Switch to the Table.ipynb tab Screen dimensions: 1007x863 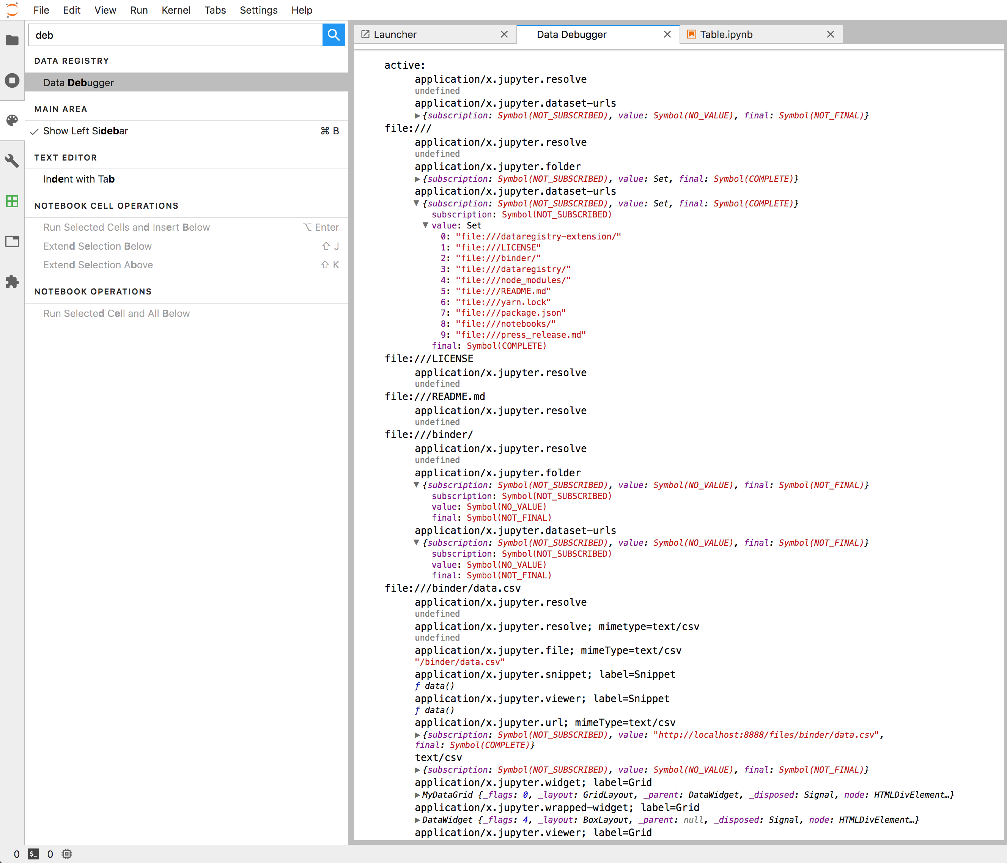click(725, 35)
